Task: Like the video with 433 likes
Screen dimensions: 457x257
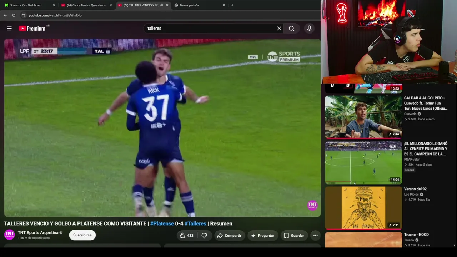Action: tap(187, 236)
